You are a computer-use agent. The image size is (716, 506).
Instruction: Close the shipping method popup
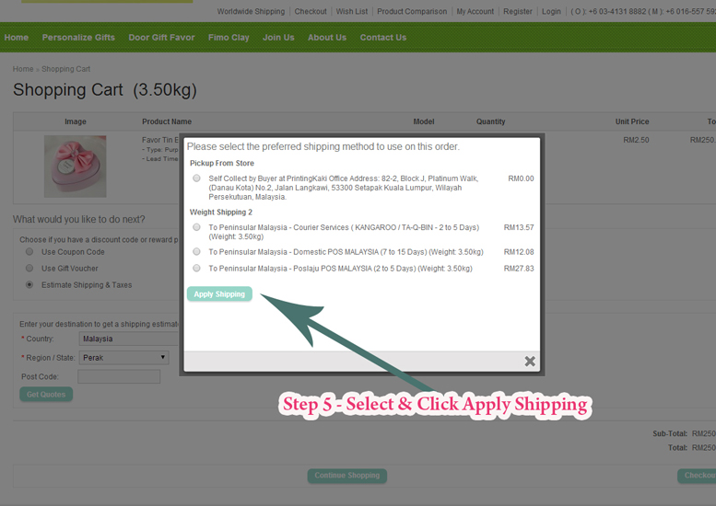530,362
